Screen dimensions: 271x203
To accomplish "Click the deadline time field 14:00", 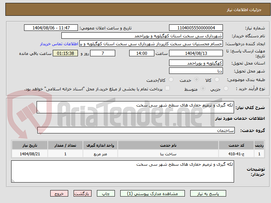I will coord(142,53).
